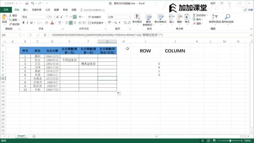Open the Auto Fill Options icon
Viewport: 254px width, 143px height.
pos(119,94)
